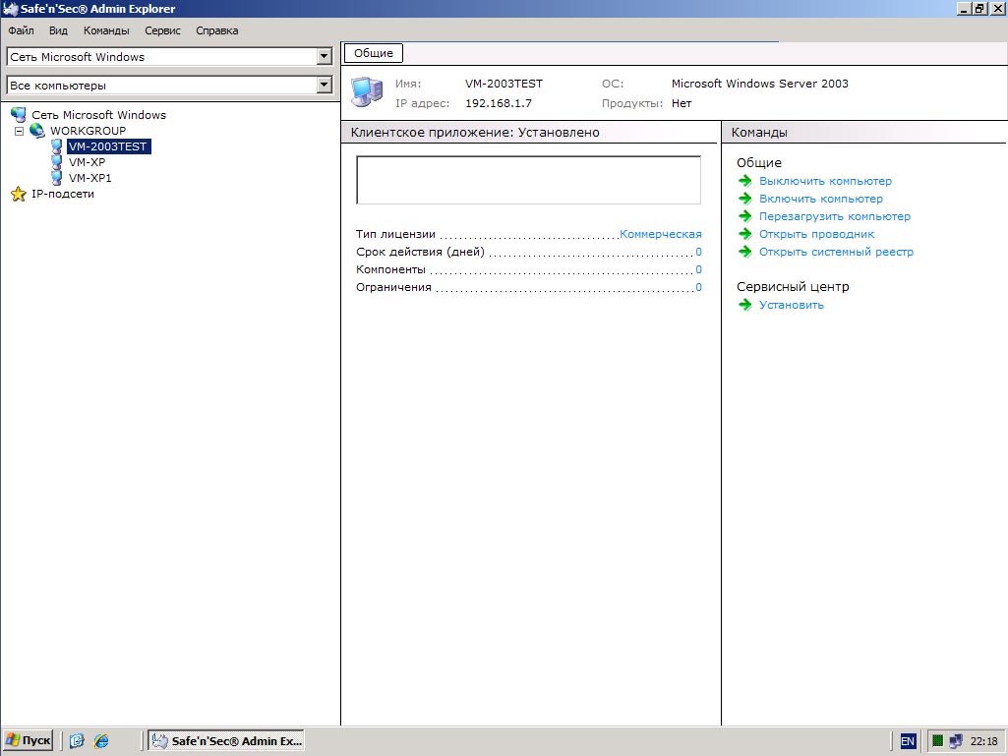
Task: Click green arrow next to Выключить компьютер
Action: click(x=745, y=181)
